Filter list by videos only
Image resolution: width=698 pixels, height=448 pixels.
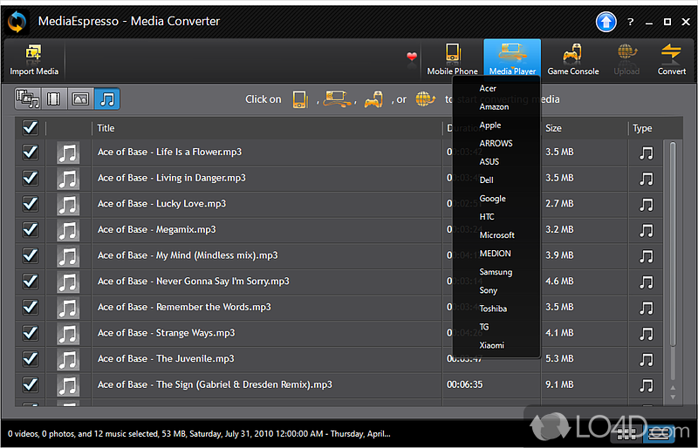pyautogui.click(x=54, y=98)
